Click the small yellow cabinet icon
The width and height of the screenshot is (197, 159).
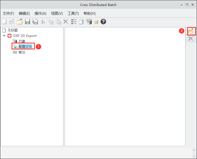(96, 22)
